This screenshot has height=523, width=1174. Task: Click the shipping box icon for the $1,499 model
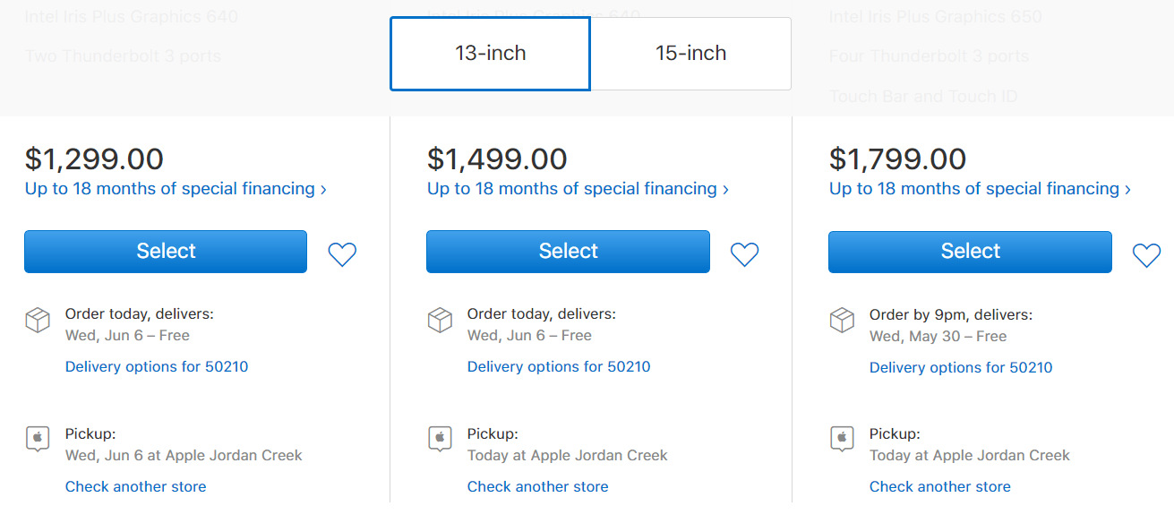[440, 319]
